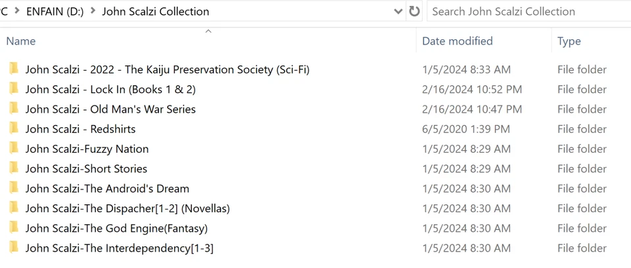
Task: Click the Lock In folder icon
Action: [x=14, y=89]
